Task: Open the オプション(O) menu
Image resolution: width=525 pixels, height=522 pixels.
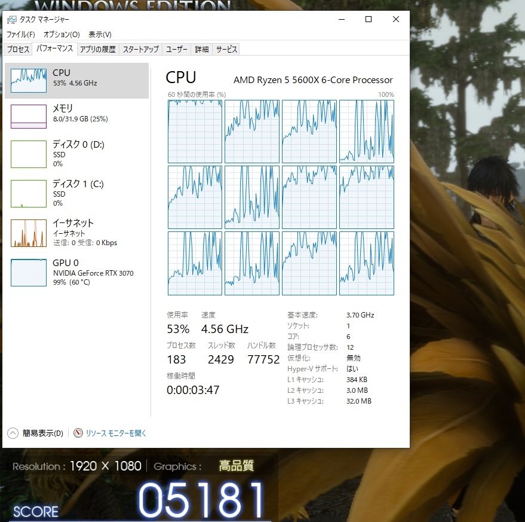Action: (x=62, y=35)
